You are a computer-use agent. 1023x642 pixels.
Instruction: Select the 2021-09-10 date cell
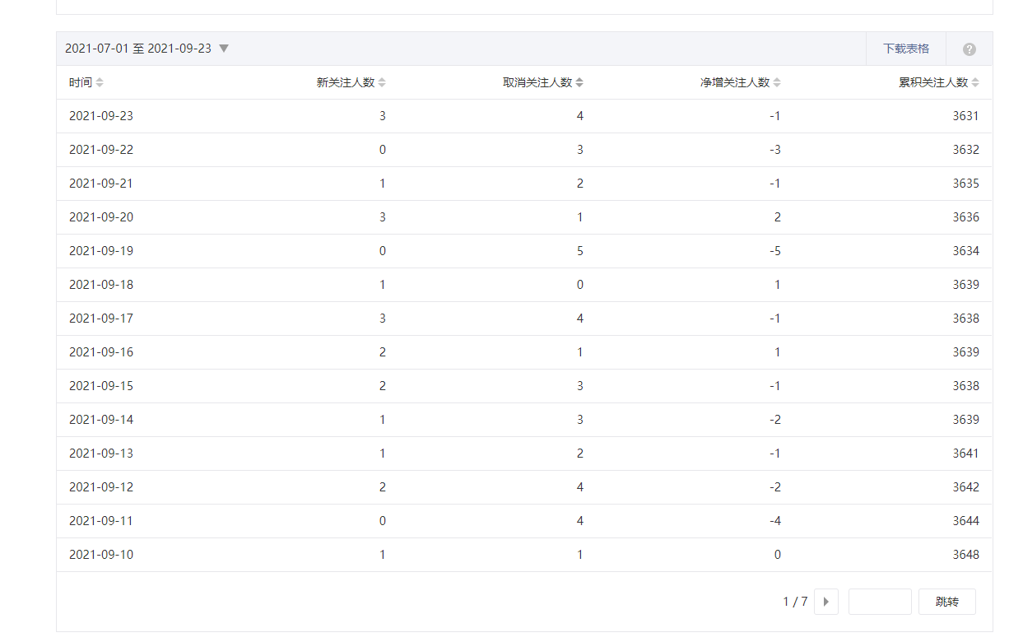(x=101, y=555)
